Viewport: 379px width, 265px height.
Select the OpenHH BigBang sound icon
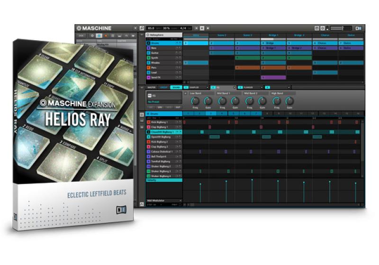[x=149, y=137]
